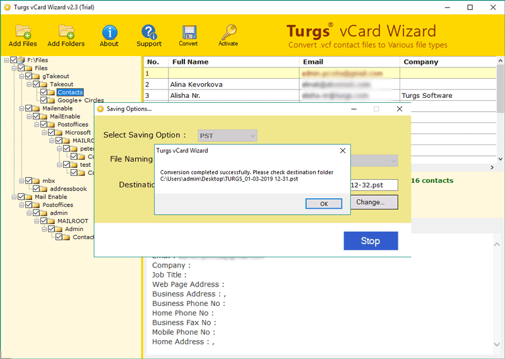Open the About info icon
Viewport: 505px width, 359px height.
coord(109,32)
